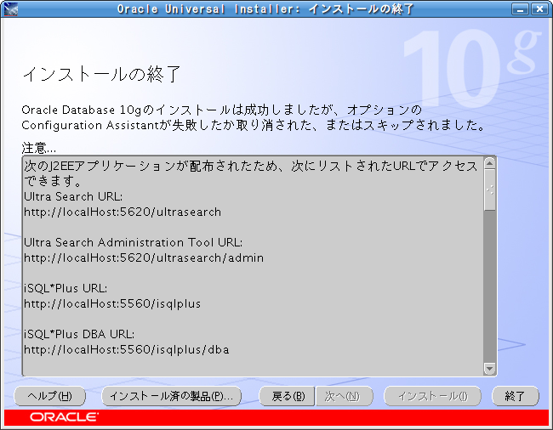Go back with 戻る(B) button

[288, 396]
